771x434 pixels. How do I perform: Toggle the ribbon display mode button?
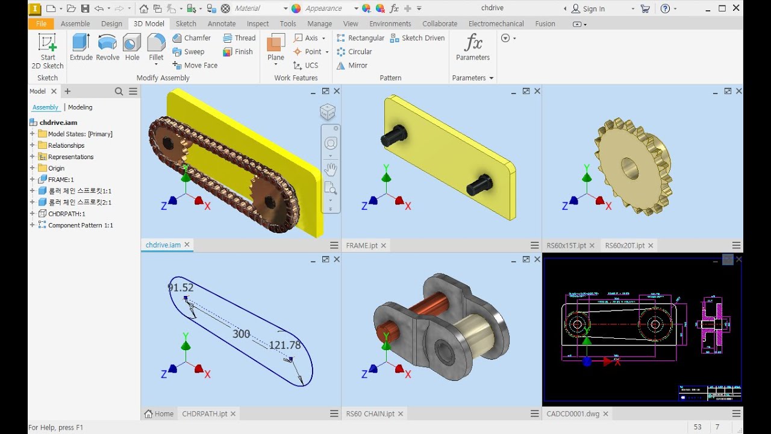578,24
